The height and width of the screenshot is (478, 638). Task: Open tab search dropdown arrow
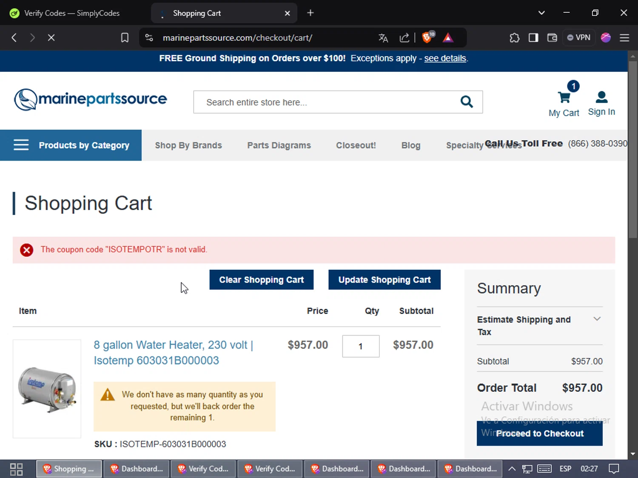pyautogui.click(x=541, y=13)
